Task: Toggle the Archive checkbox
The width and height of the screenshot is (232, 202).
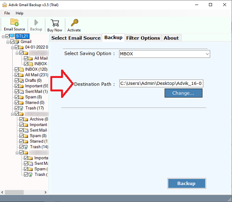Action: (21, 119)
